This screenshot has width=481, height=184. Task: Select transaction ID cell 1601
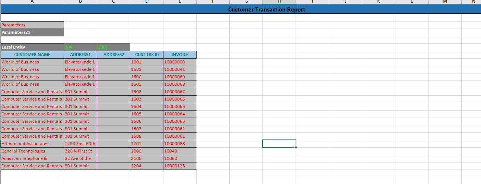tap(147, 84)
